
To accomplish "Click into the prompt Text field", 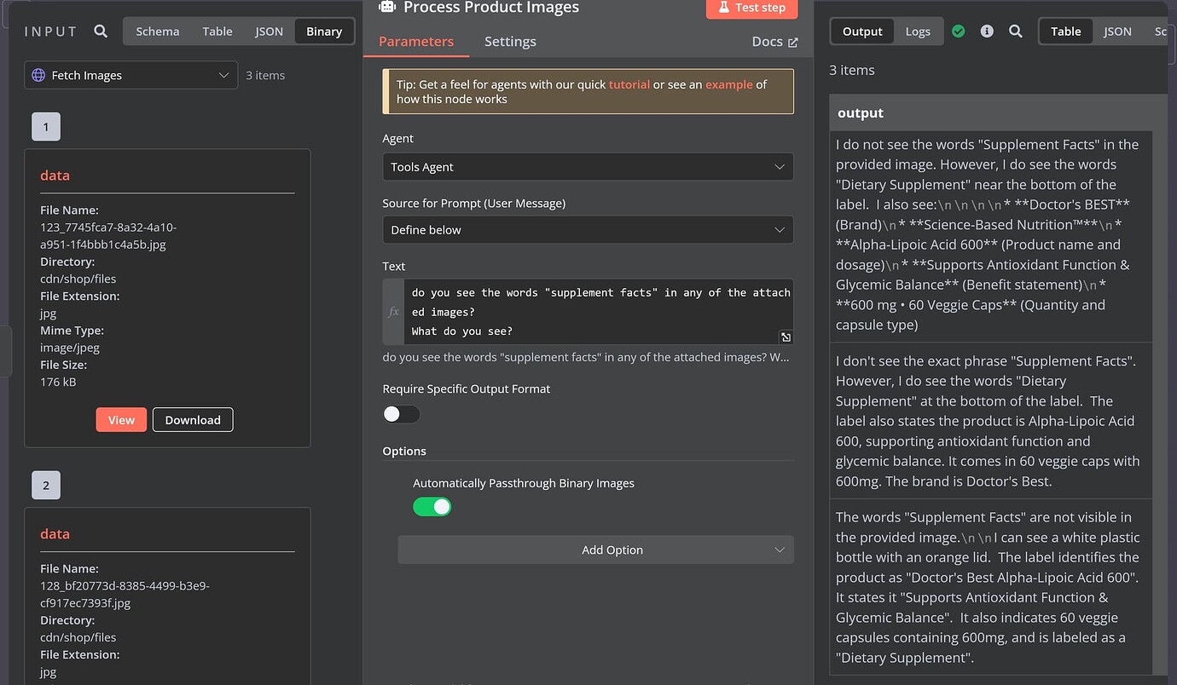I will click(597, 312).
